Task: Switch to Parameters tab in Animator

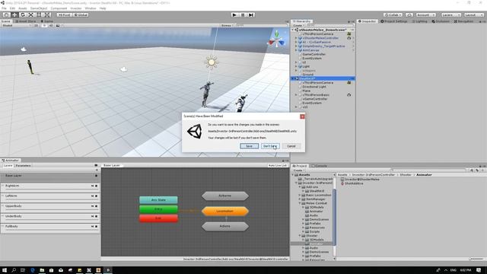Action: point(24,166)
